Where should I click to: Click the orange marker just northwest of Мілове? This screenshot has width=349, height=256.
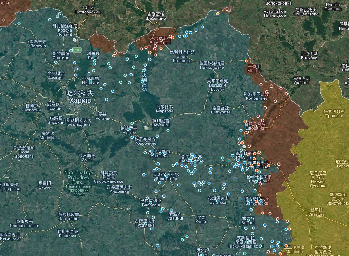click(247, 61)
